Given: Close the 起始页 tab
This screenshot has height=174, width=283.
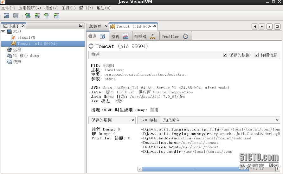Looking at the screenshot, I should pyautogui.click(x=106, y=26).
